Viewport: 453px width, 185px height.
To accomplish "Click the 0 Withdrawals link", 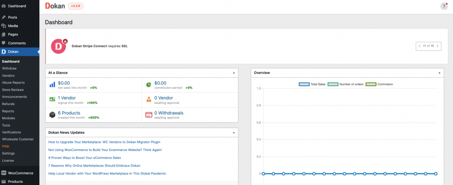I will pyautogui.click(x=169, y=113).
